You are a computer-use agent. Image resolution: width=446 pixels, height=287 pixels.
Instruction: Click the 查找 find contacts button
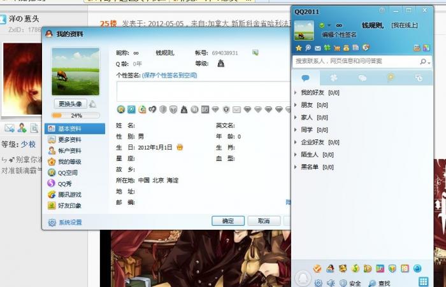(379, 283)
